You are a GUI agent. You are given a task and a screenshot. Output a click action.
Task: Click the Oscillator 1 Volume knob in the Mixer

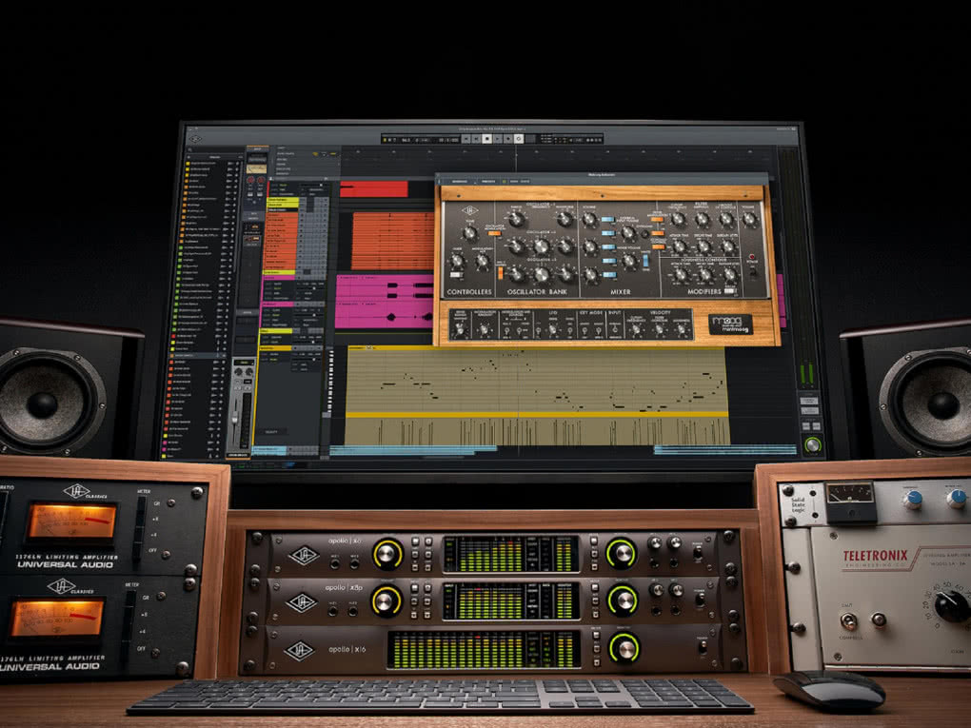coord(589,219)
